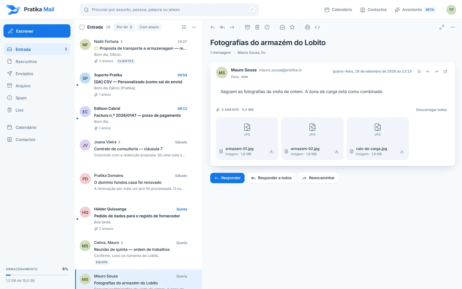This screenshot has width=462, height=289.
Task: Print the message
Action: coord(308,27)
